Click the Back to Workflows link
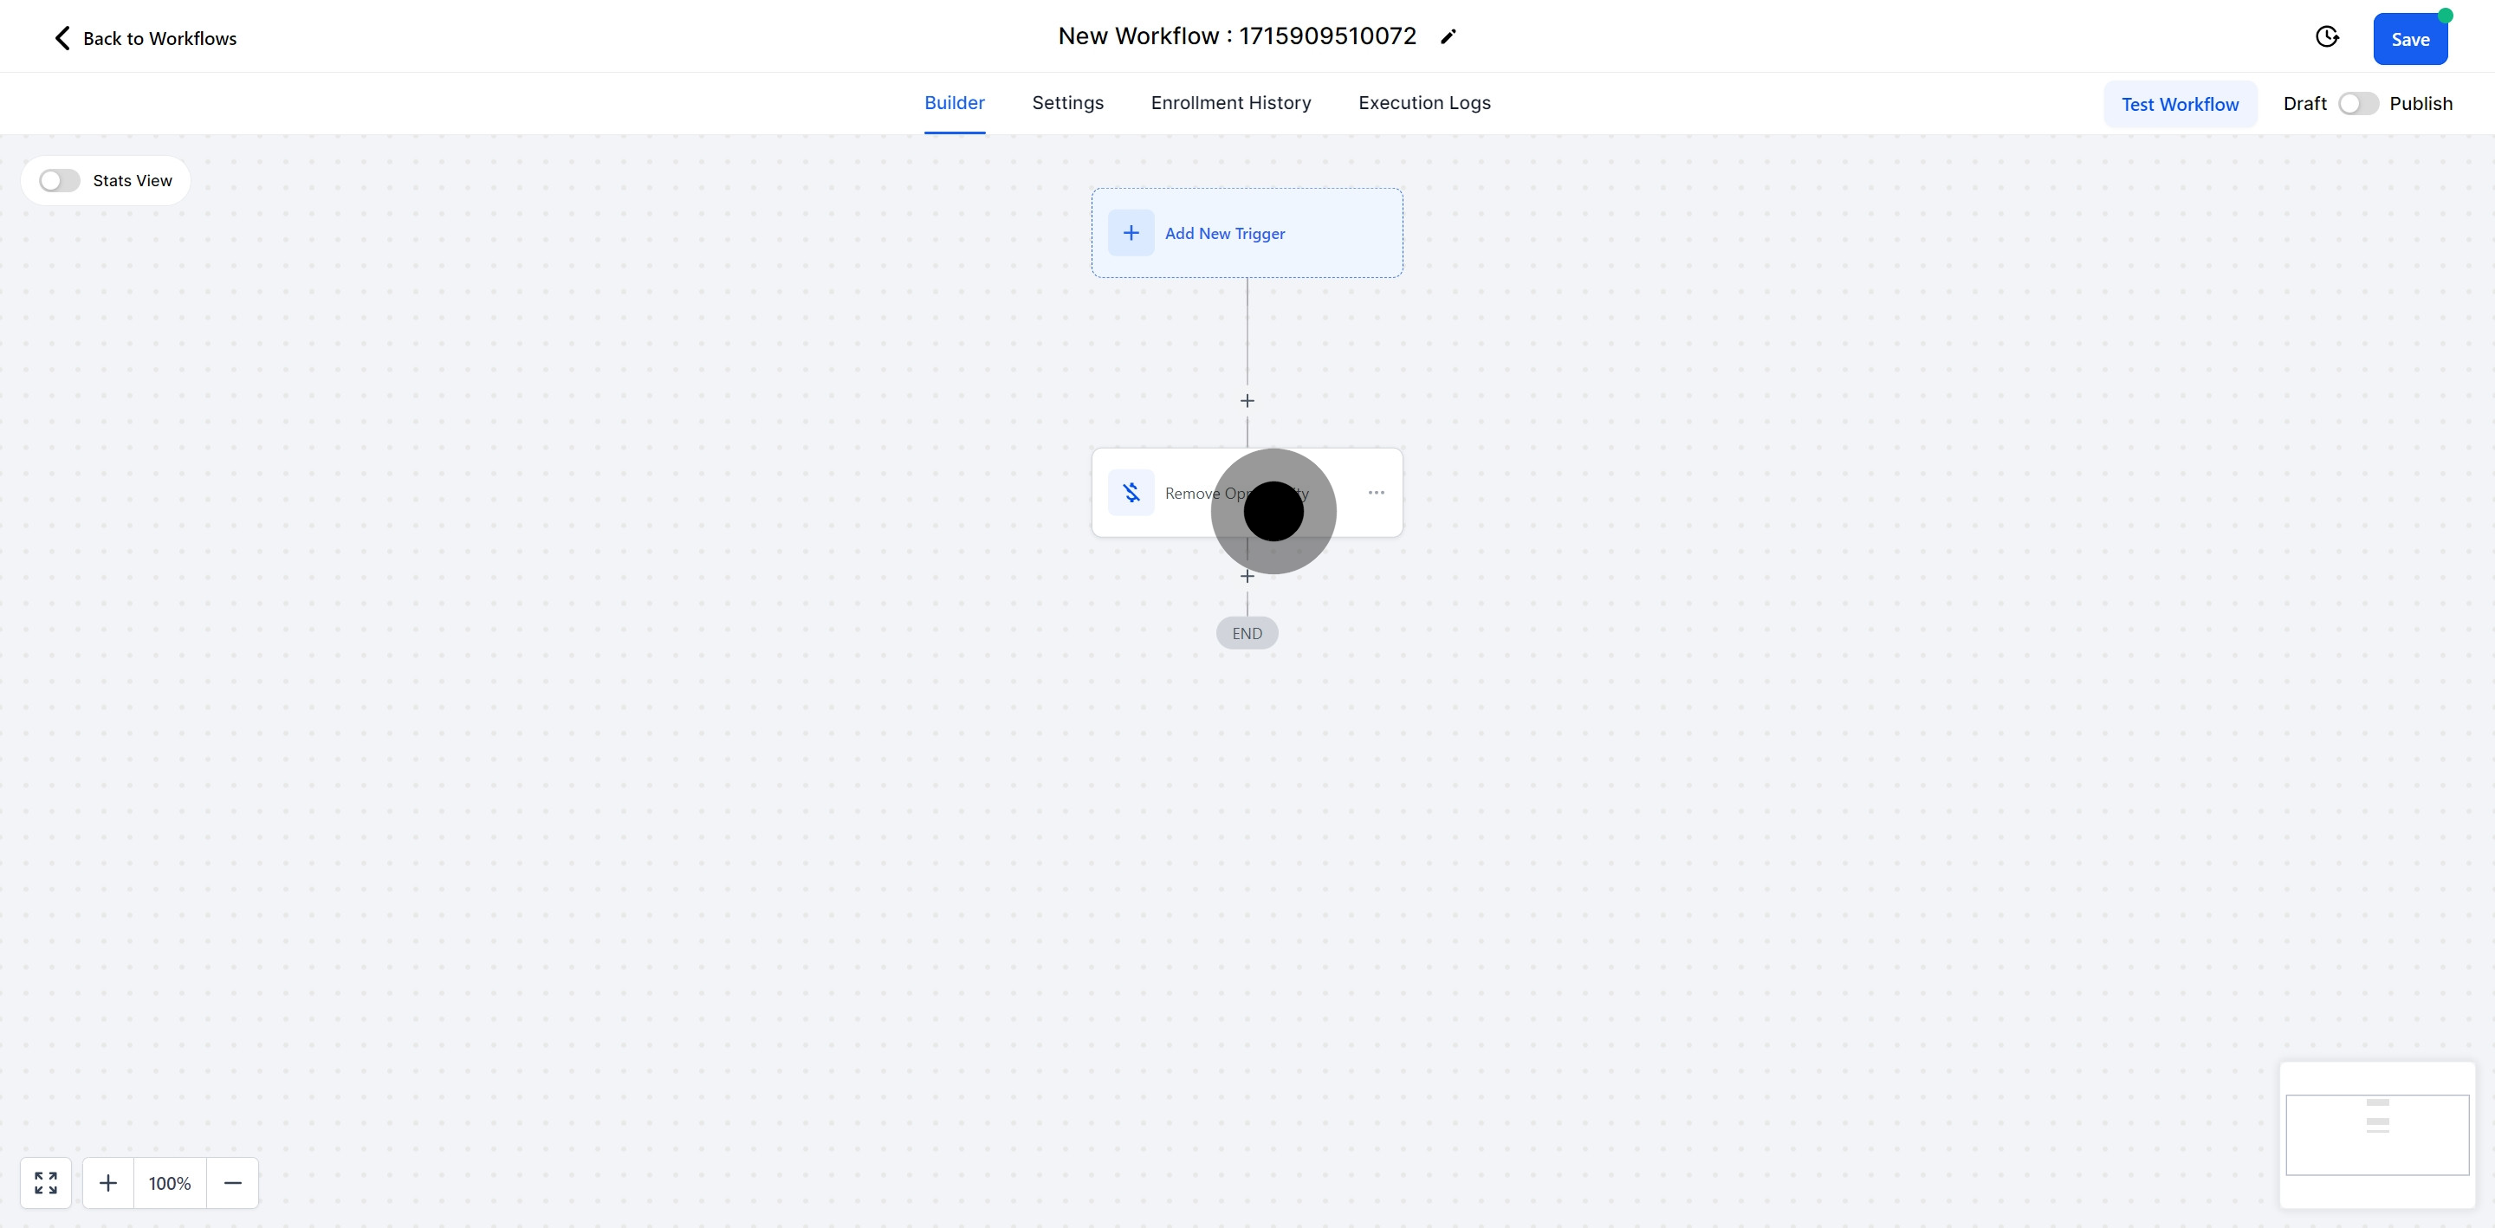The width and height of the screenshot is (2495, 1228). point(159,39)
